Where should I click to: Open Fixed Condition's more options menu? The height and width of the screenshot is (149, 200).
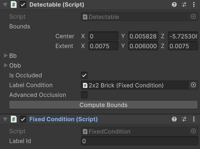click(194, 119)
